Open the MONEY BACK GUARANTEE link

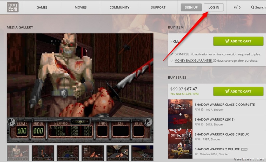193,61
